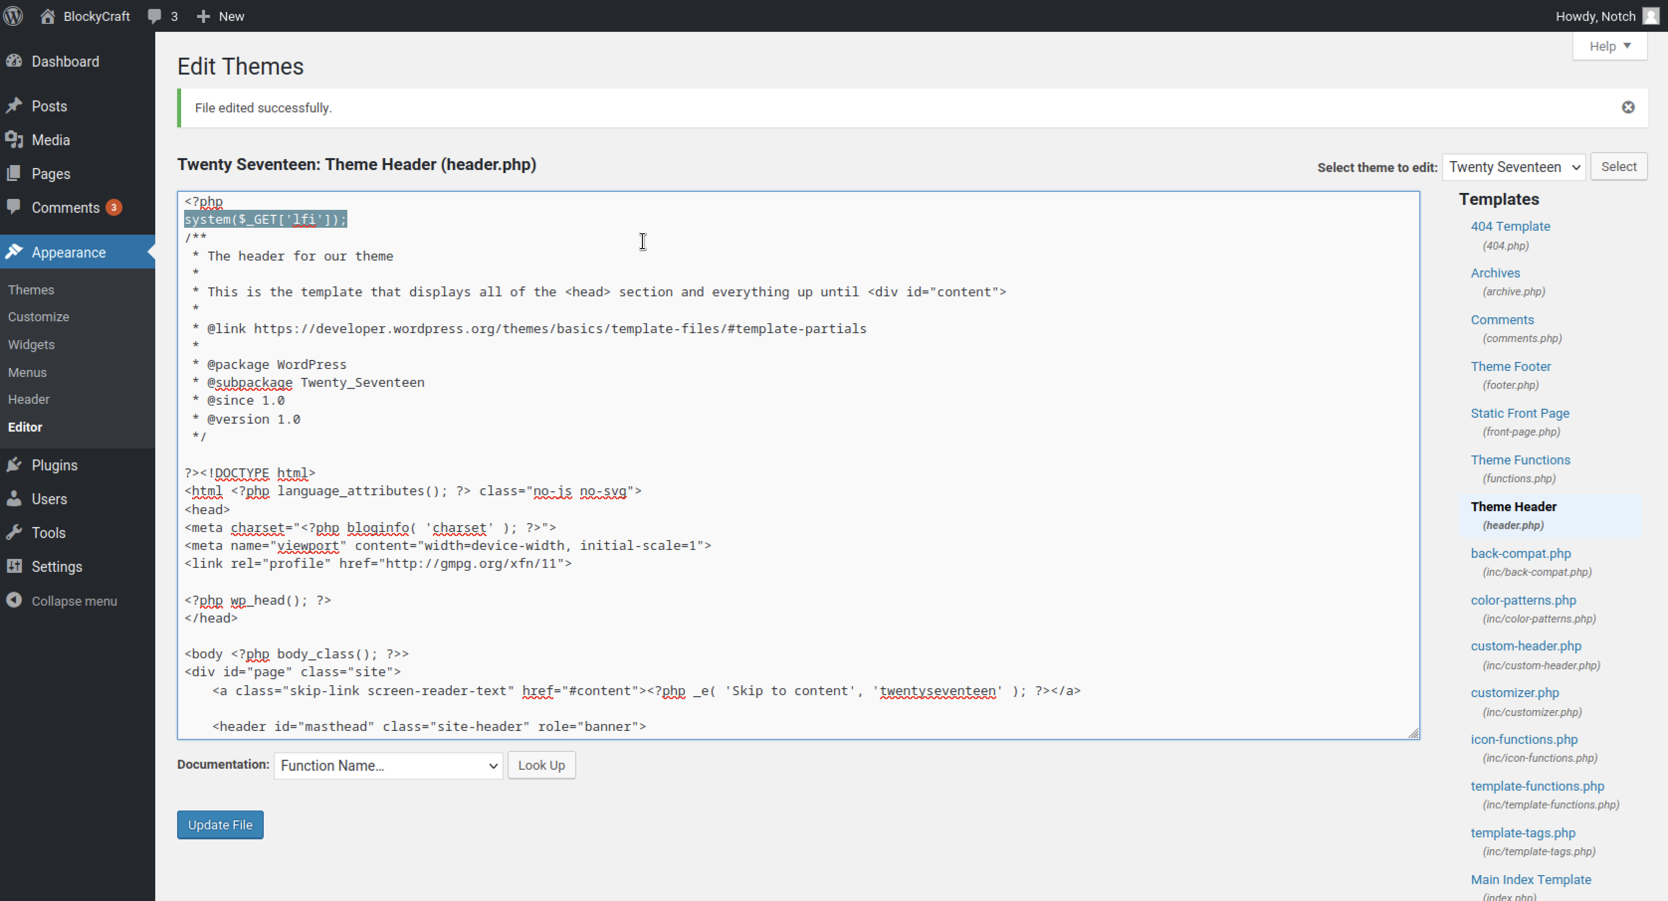Open customizer.php template
The height and width of the screenshot is (901, 1668).
point(1515,693)
